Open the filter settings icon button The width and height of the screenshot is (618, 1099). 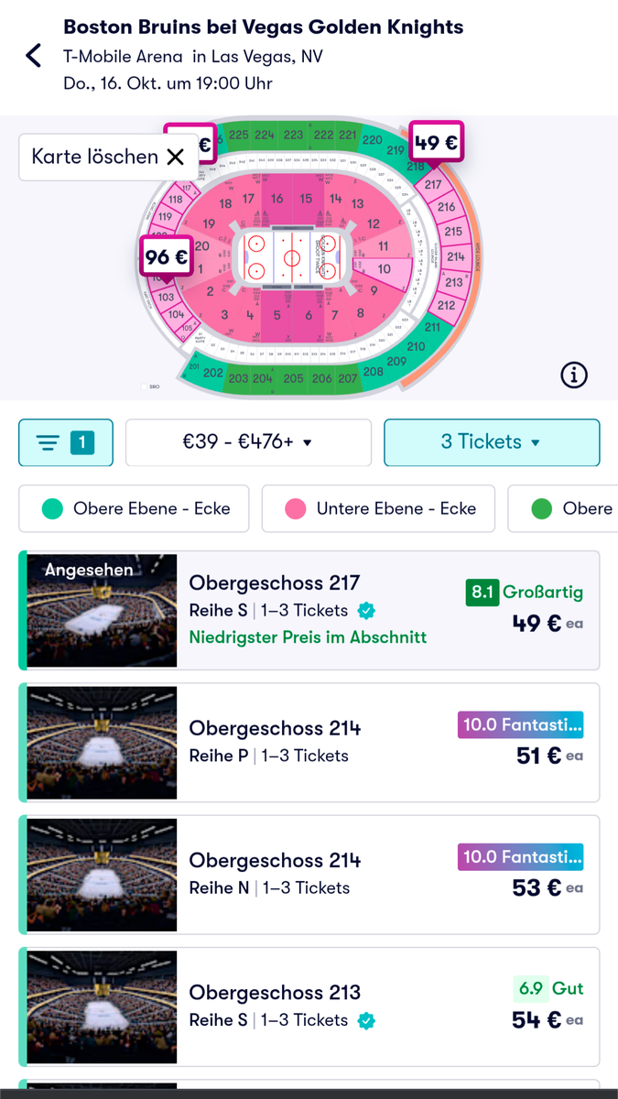point(66,443)
